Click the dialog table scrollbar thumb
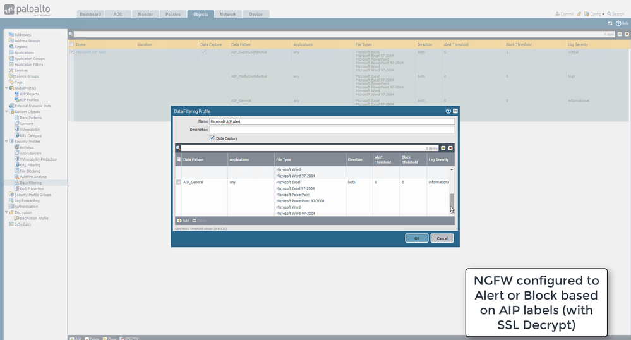 (x=452, y=202)
